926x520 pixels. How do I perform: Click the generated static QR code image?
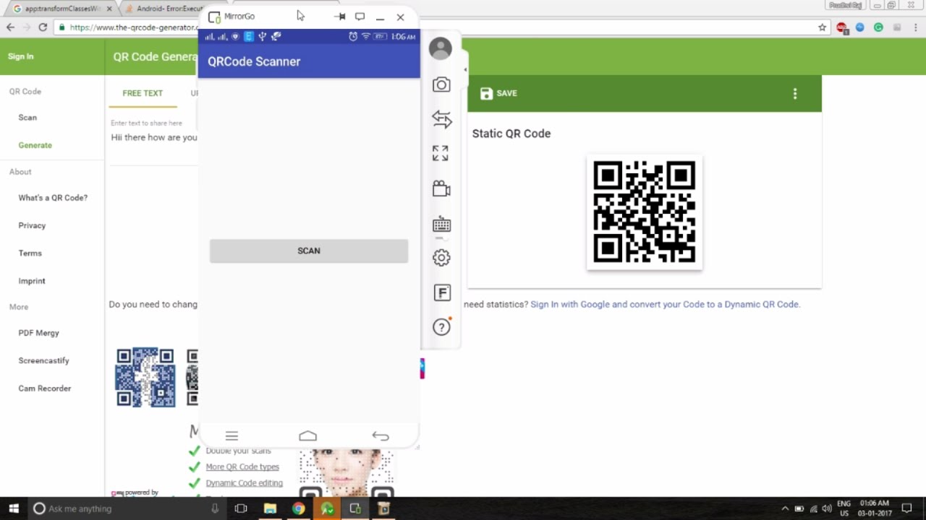pos(645,212)
